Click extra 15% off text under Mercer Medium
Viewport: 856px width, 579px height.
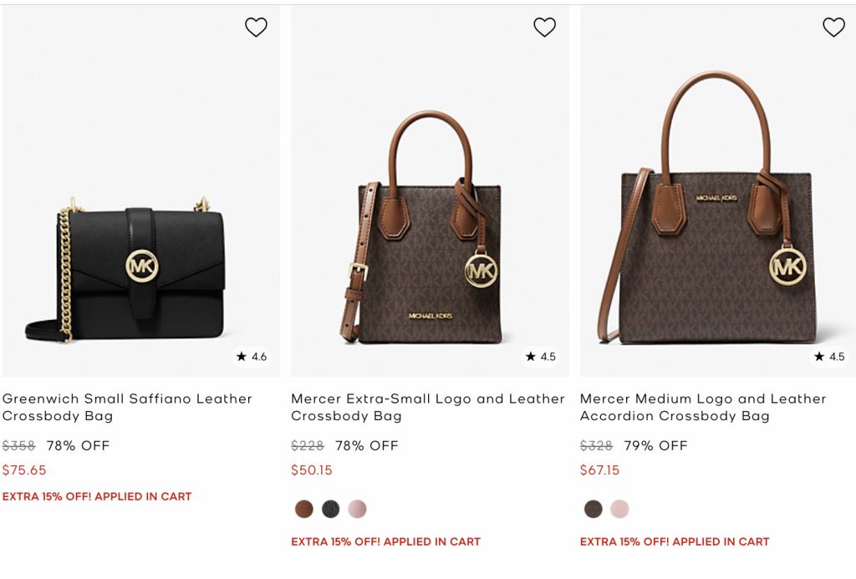pos(674,541)
